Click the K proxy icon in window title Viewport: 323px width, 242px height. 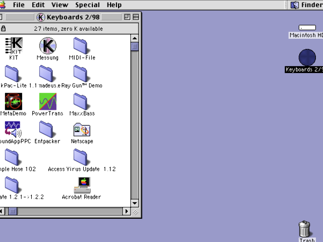tap(40, 17)
